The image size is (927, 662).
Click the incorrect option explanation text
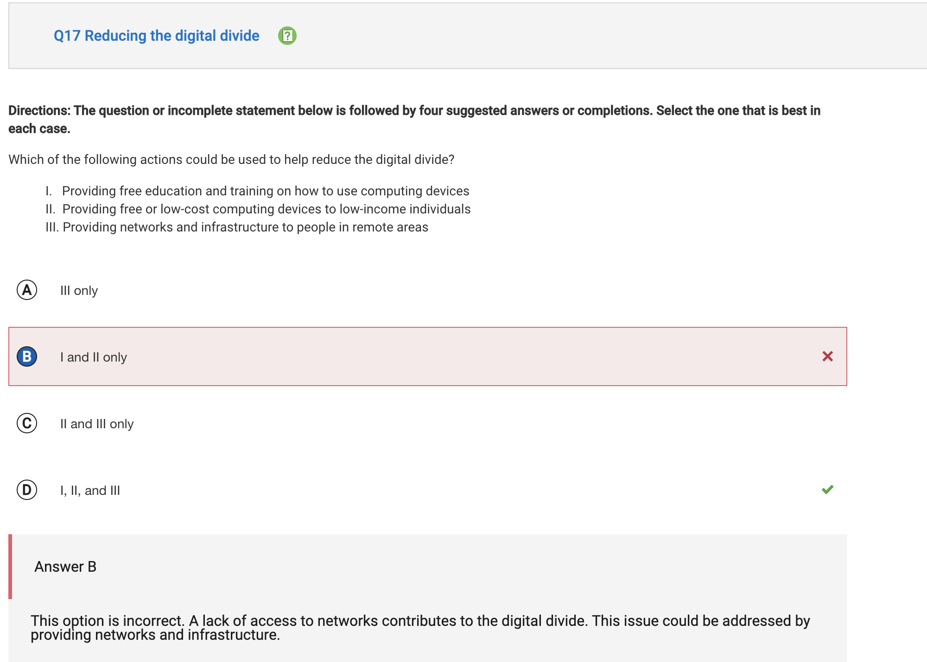pyautogui.click(x=420, y=628)
